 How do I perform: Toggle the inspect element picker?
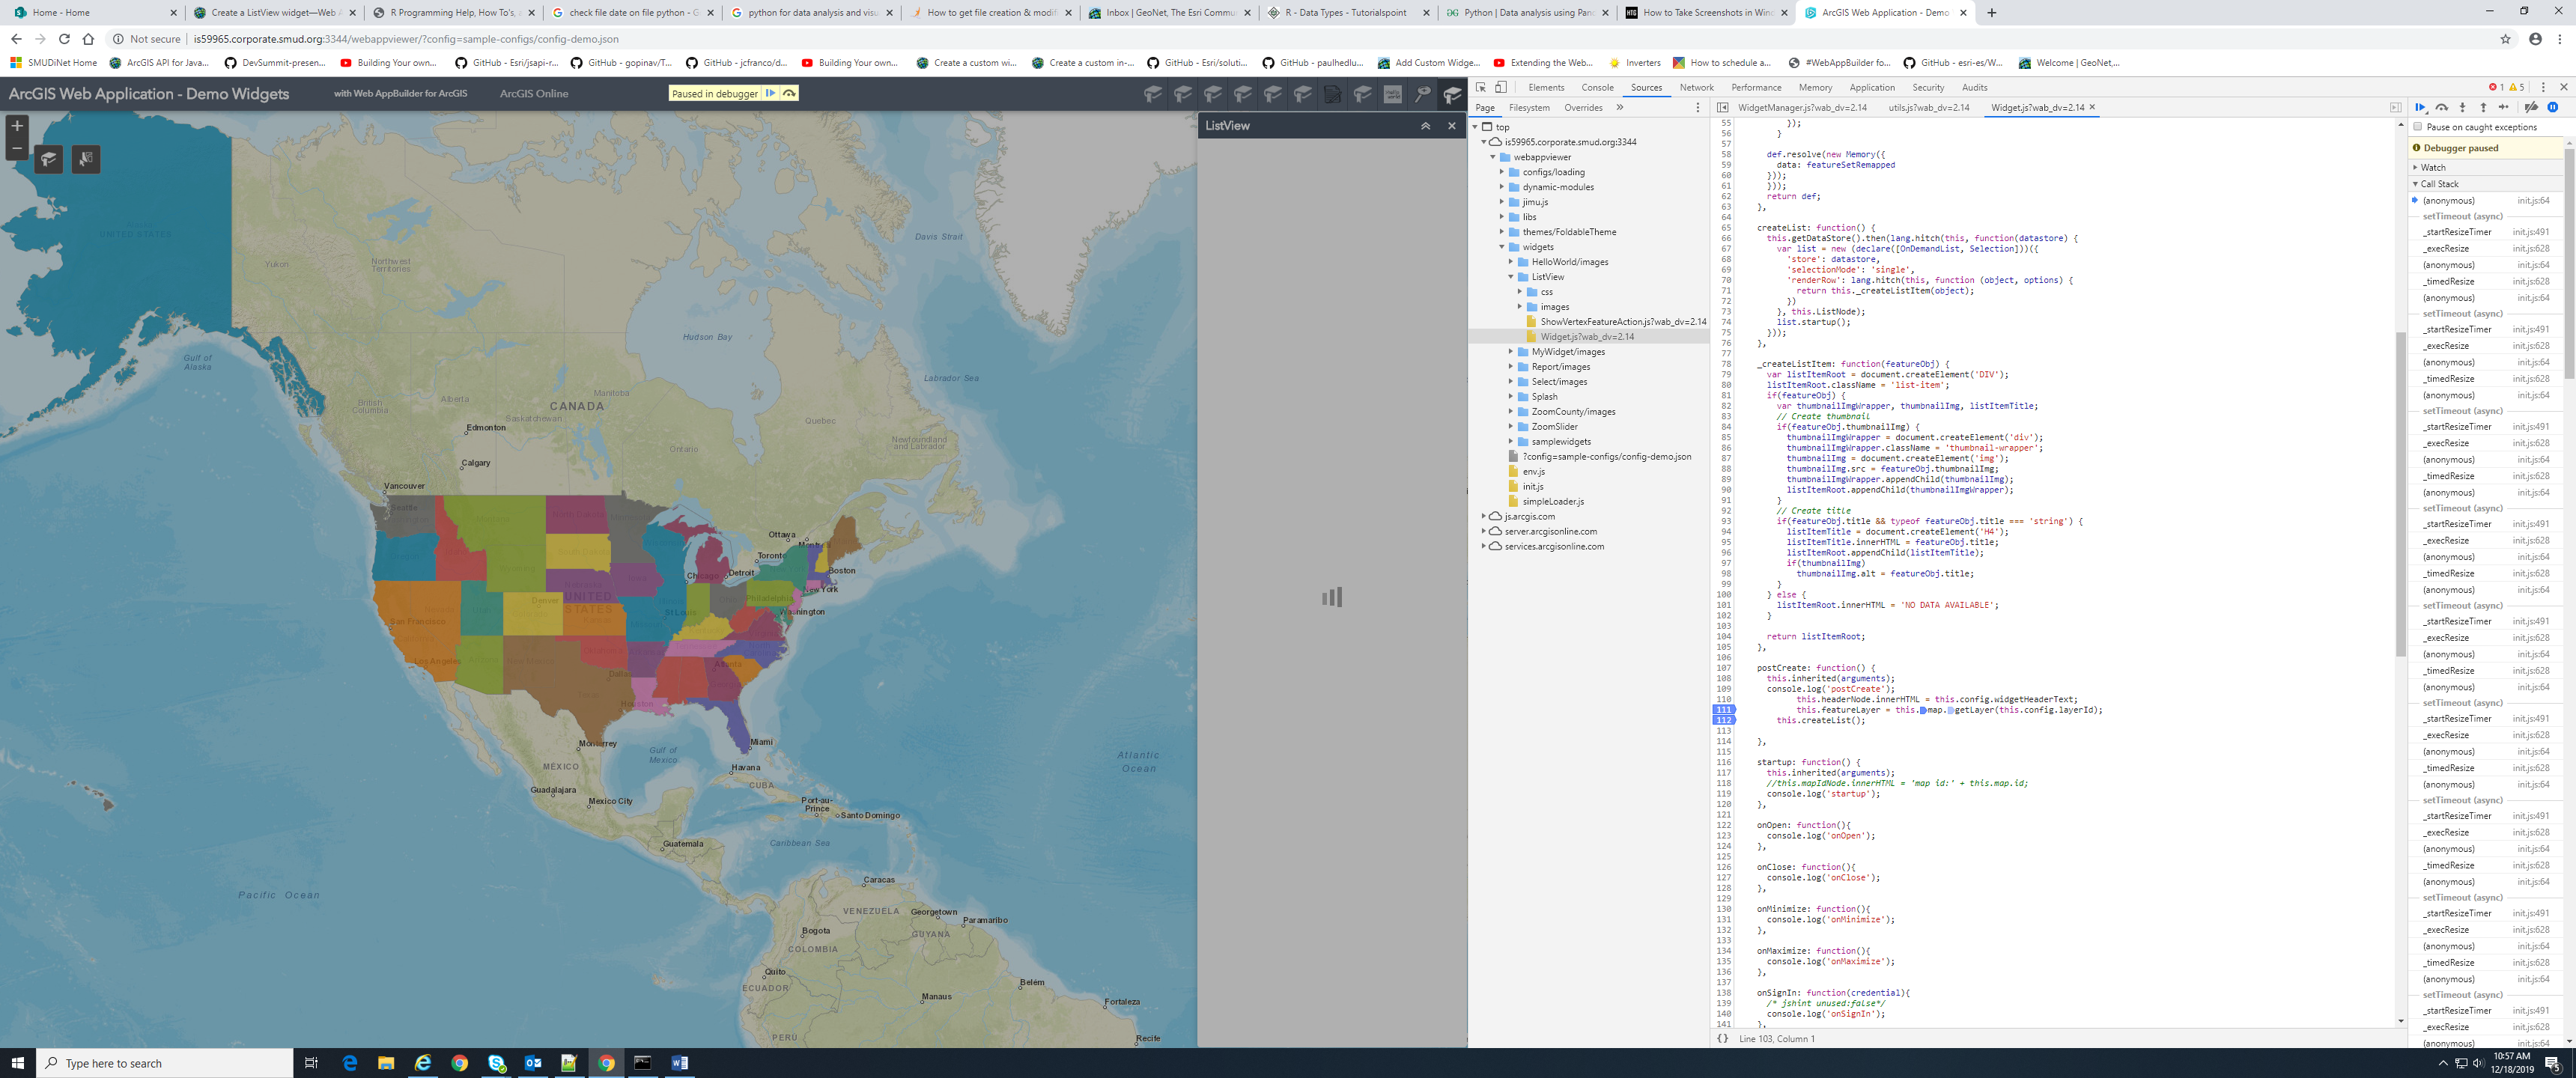pos(1481,87)
